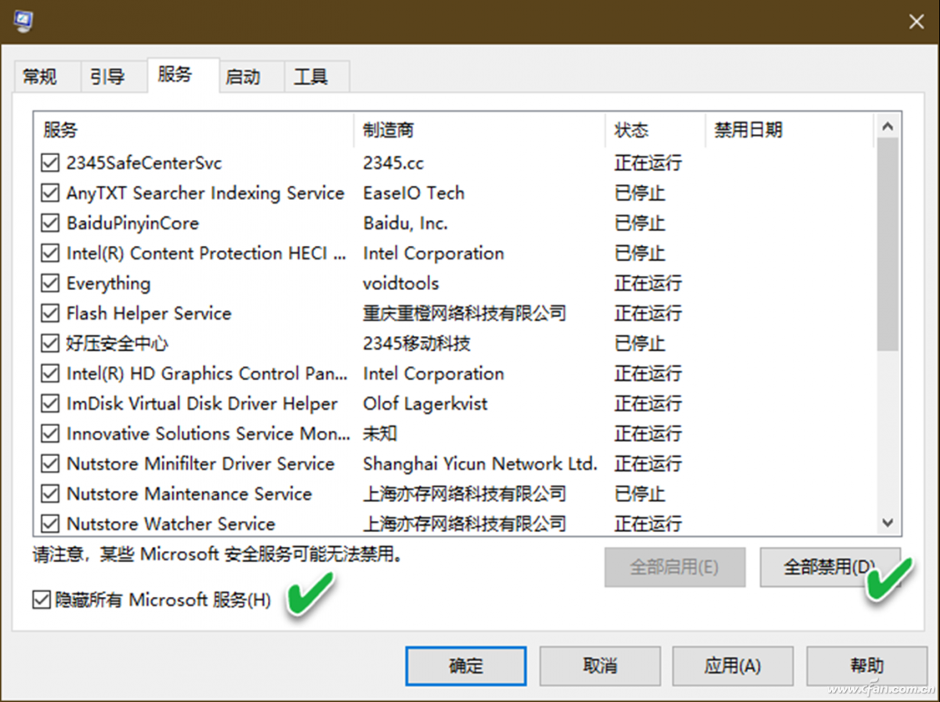Uncheck the 好压安全中心 service checkbox
The height and width of the screenshot is (702, 940).
click(50, 343)
